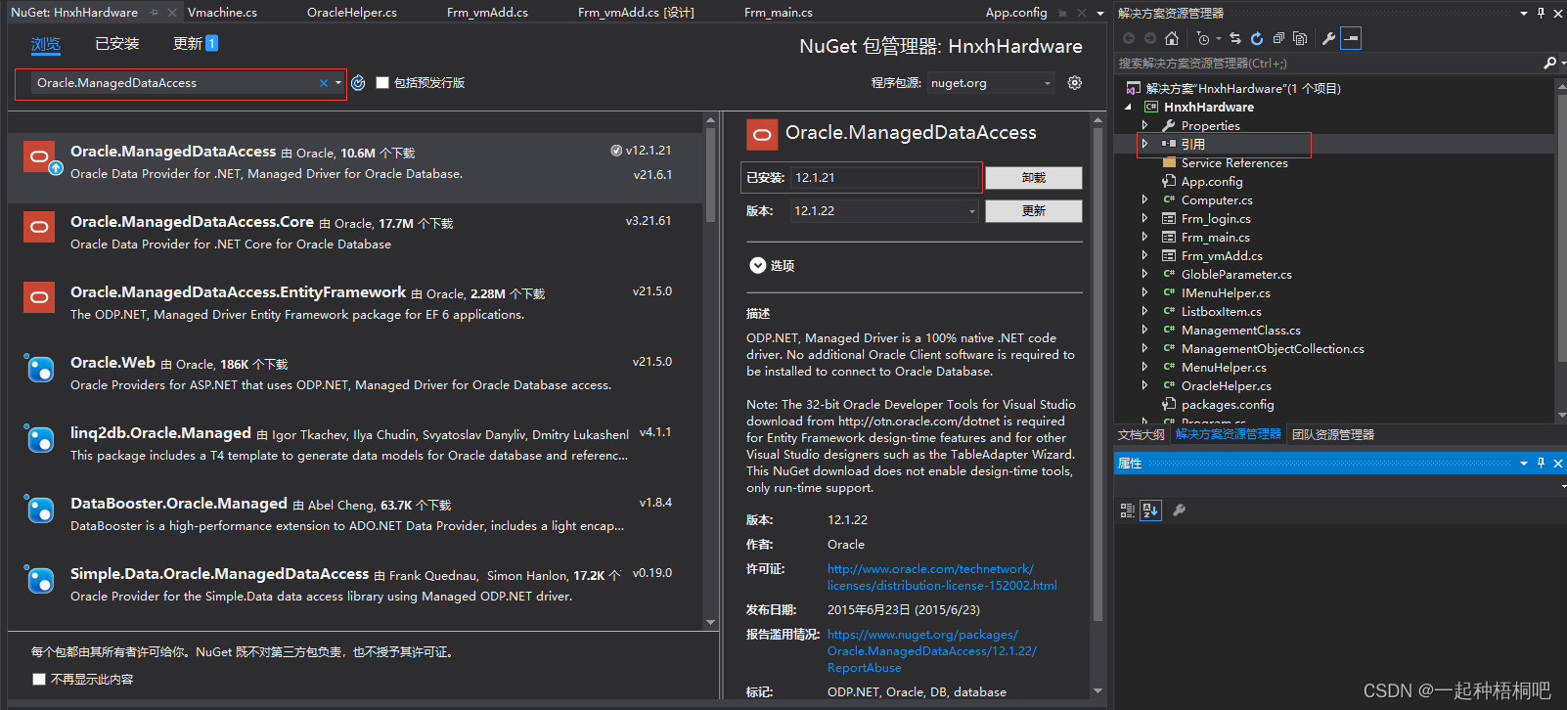1567x710 pixels.
Task: Click property pages wrench in Properties panel
Action: 1179,510
